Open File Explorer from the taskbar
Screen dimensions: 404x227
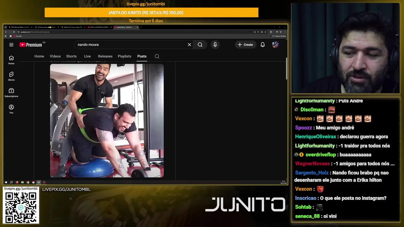22,182
